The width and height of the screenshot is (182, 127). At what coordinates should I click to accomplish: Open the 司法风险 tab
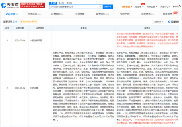[x=34, y=14]
